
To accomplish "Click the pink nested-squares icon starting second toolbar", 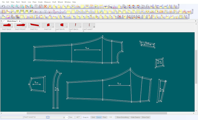I will coord(3,12).
